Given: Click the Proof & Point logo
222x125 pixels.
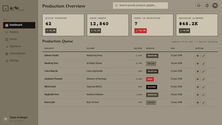Looking at the screenshot, I should [13, 8].
